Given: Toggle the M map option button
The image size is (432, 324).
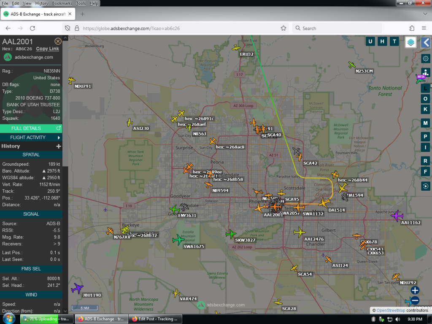Looking at the screenshot, I should click(x=425, y=123).
